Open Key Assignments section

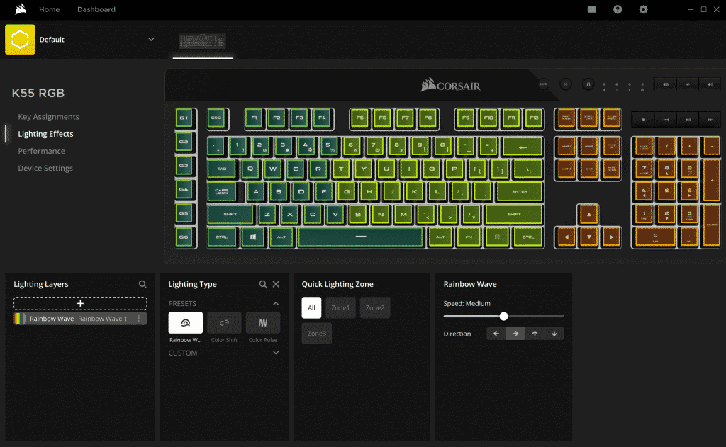coord(49,117)
